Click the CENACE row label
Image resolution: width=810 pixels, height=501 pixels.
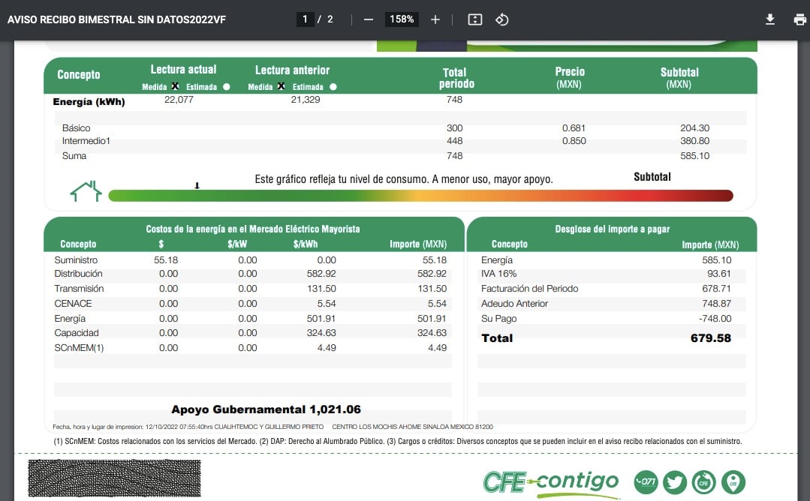pos(73,304)
